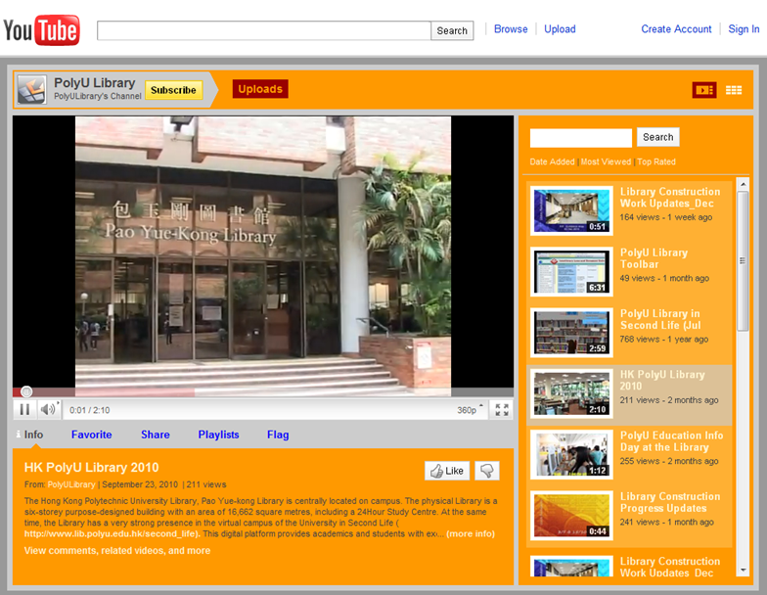
Task: Click the 0:01 / 2:10 time display
Action: pos(90,410)
